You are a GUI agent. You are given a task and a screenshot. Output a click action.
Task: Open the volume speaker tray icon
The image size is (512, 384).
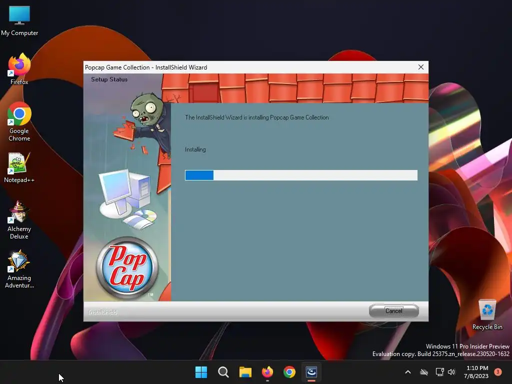coord(451,372)
